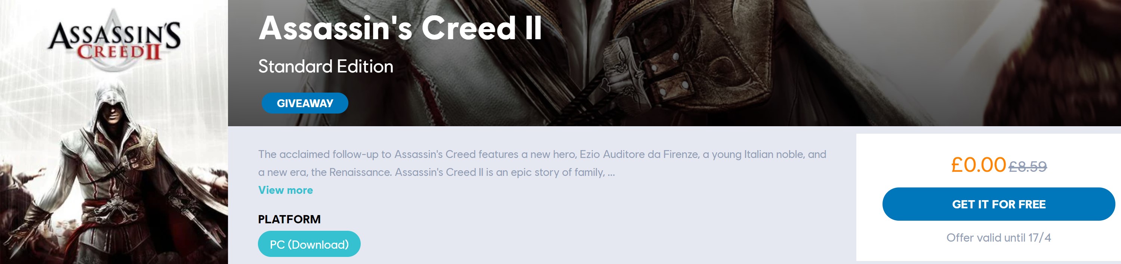Click the large Assassin's Creed II heading
Screen dimensions: 1121x264
click(400, 28)
